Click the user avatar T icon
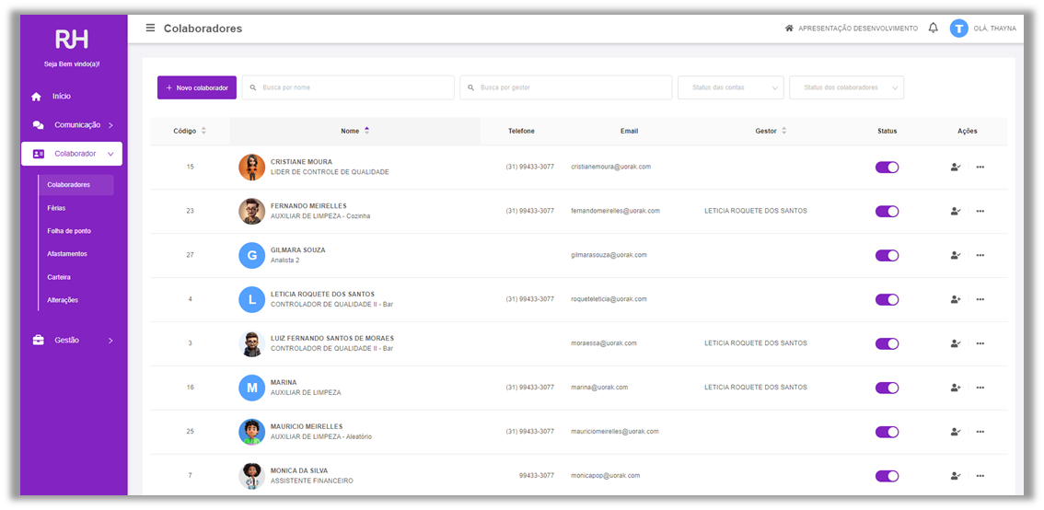1044x510 pixels. click(958, 28)
